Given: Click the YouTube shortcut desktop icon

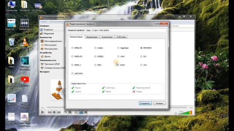Looking at the screenshot, I should [24, 82].
